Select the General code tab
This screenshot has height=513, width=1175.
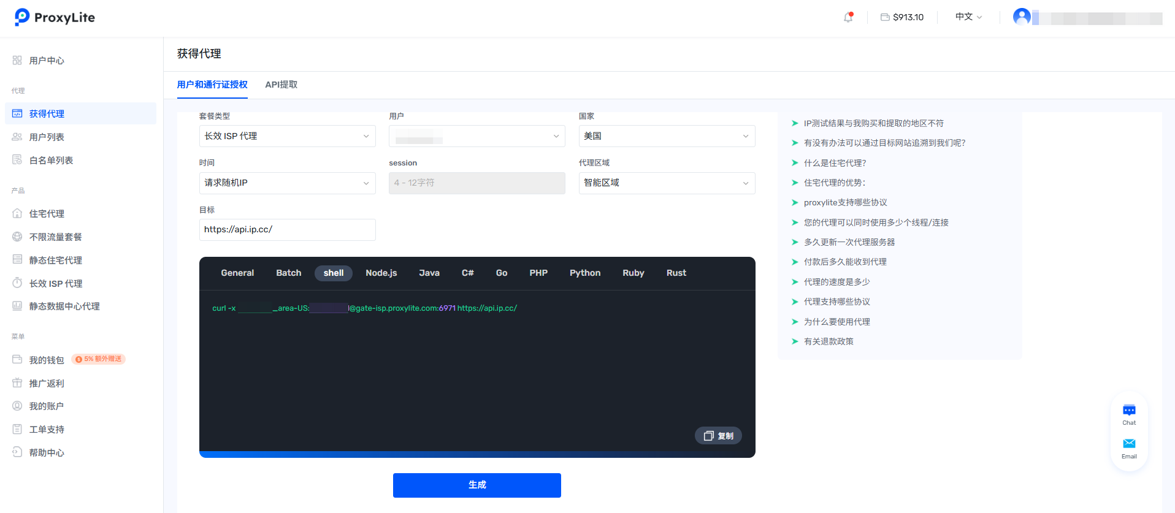pyautogui.click(x=237, y=273)
